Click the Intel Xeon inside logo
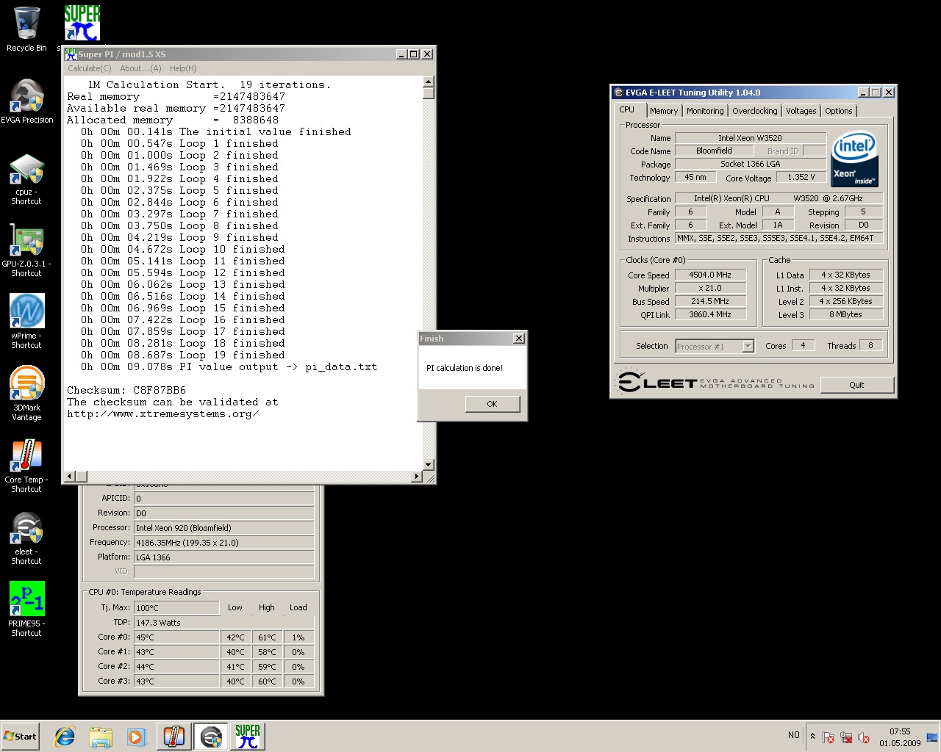 854,159
